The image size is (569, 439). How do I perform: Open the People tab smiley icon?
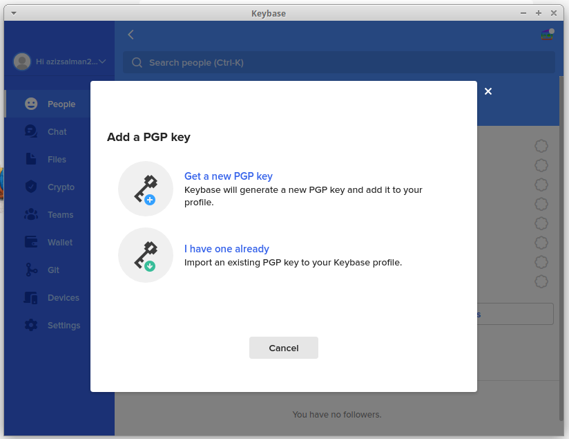click(31, 104)
